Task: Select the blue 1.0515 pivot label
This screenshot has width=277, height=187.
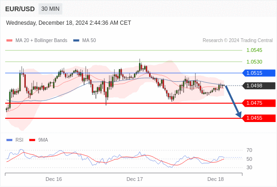Action: [258, 73]
